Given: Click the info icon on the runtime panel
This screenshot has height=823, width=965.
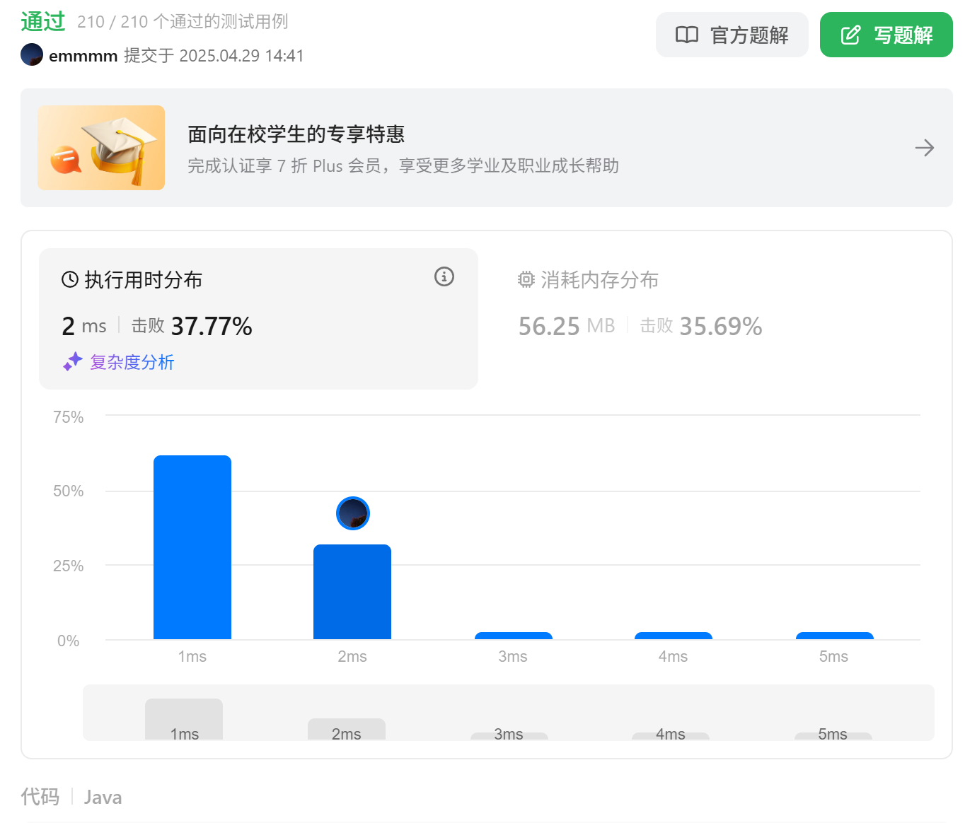Looking at the screenshot, I should [x=444, y=276].
